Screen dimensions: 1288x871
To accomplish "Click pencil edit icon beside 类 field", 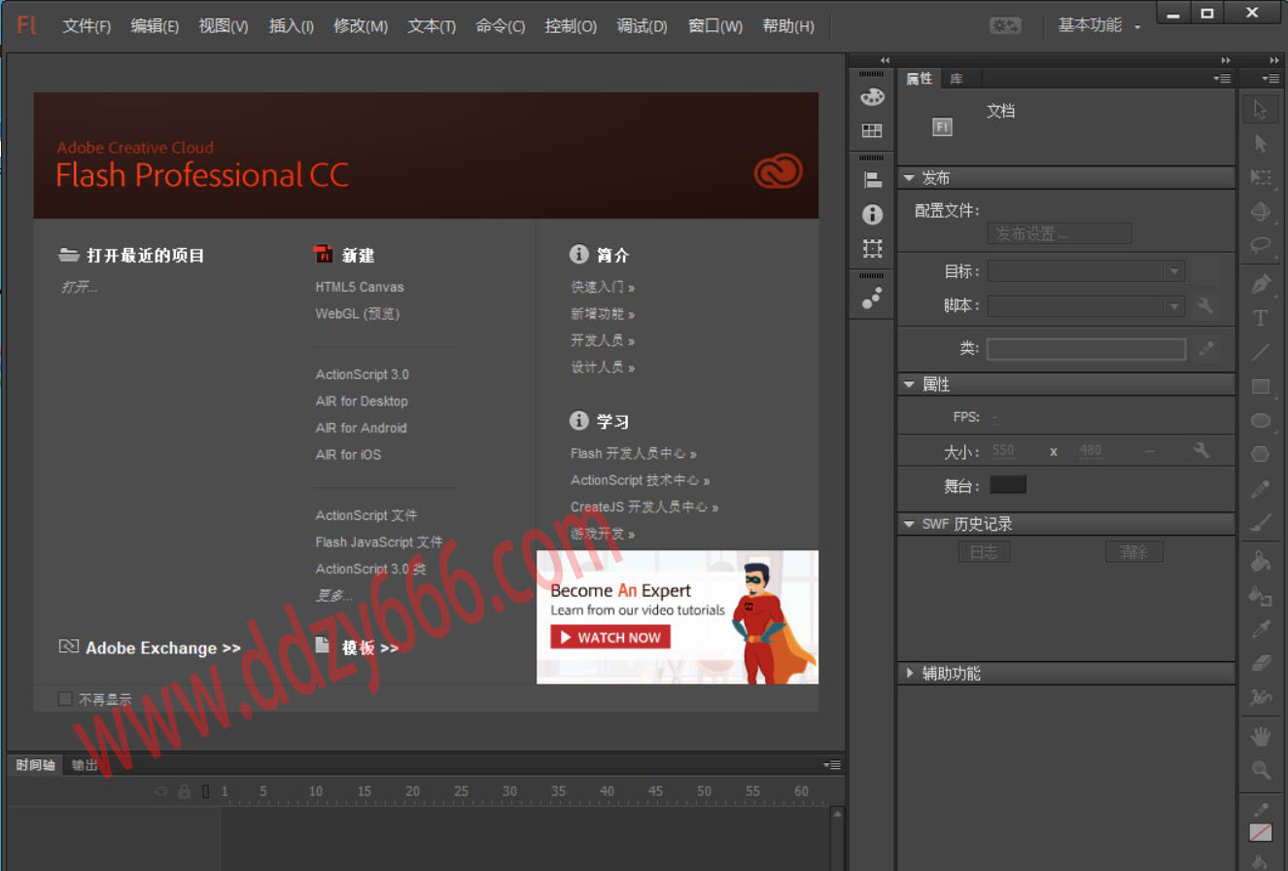I will coord(1206,349).
